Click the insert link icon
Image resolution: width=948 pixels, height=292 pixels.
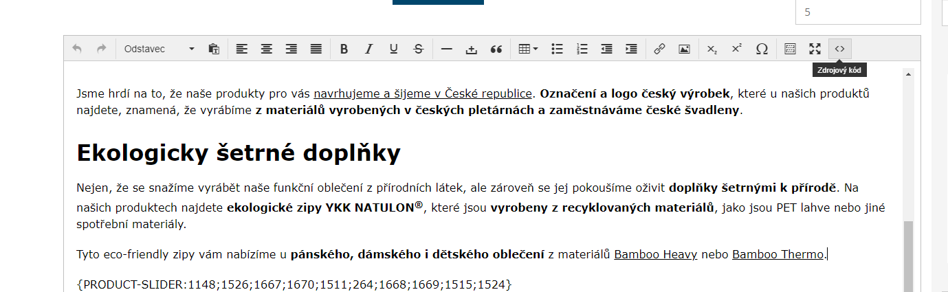(x=659, y=49)
